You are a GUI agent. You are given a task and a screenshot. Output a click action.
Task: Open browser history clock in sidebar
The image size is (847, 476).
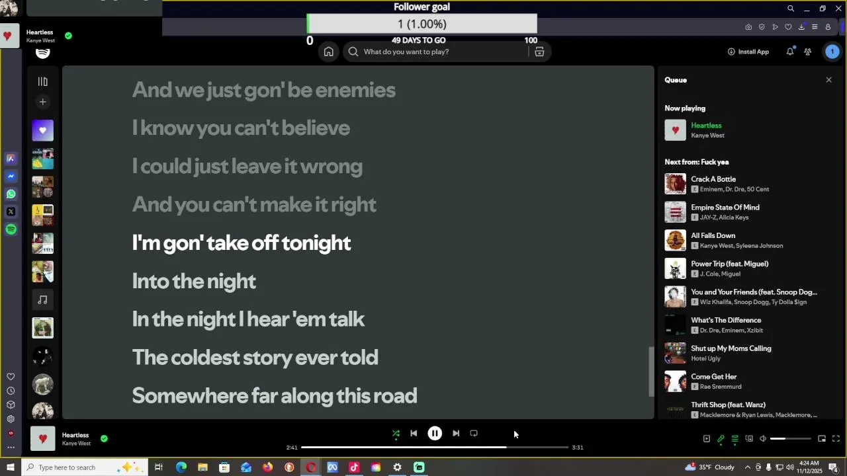11,391
